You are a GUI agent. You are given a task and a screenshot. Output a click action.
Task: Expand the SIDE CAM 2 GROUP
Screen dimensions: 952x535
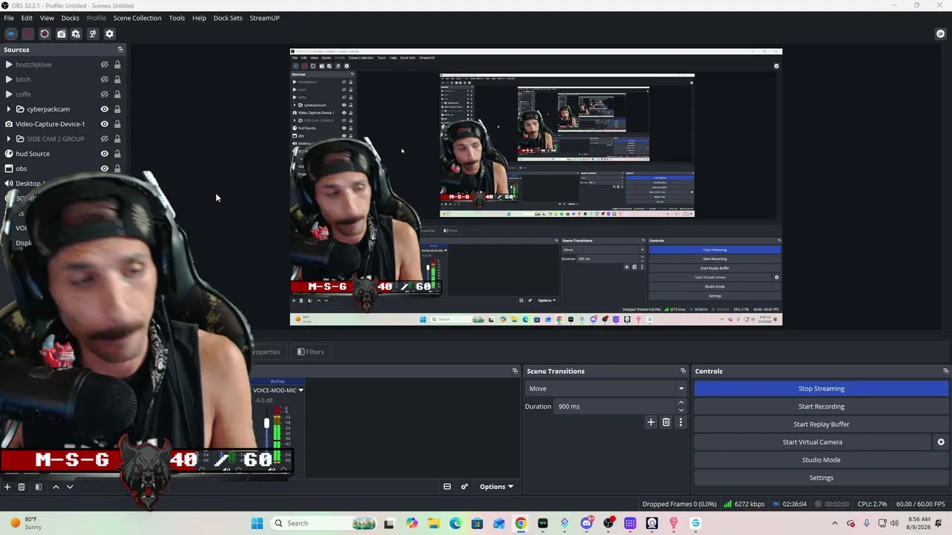pyautogui.click(x=8, y=139)
